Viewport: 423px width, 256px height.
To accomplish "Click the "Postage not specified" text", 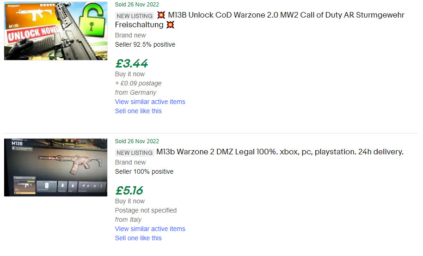I will [x=146, y=210].
